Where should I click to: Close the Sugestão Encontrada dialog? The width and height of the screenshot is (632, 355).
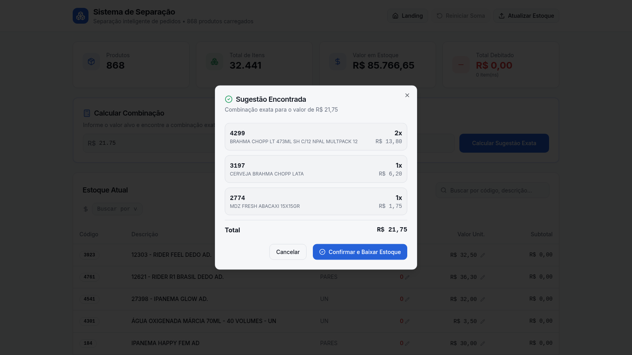click(x=407, y=95)
